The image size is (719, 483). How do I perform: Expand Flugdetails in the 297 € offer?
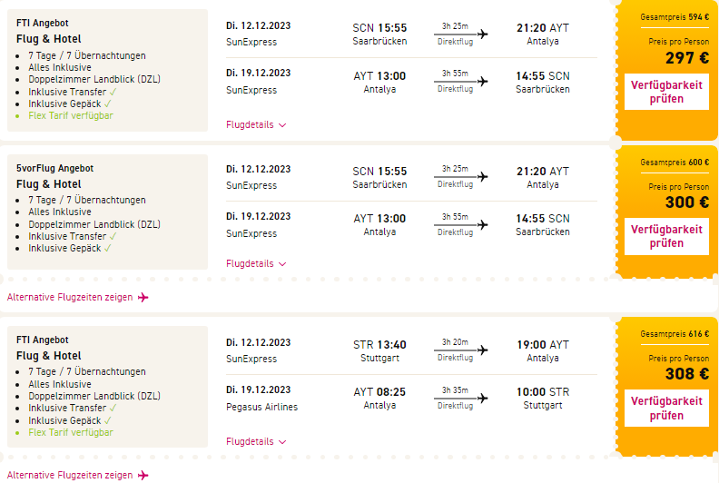coord(256,125)
